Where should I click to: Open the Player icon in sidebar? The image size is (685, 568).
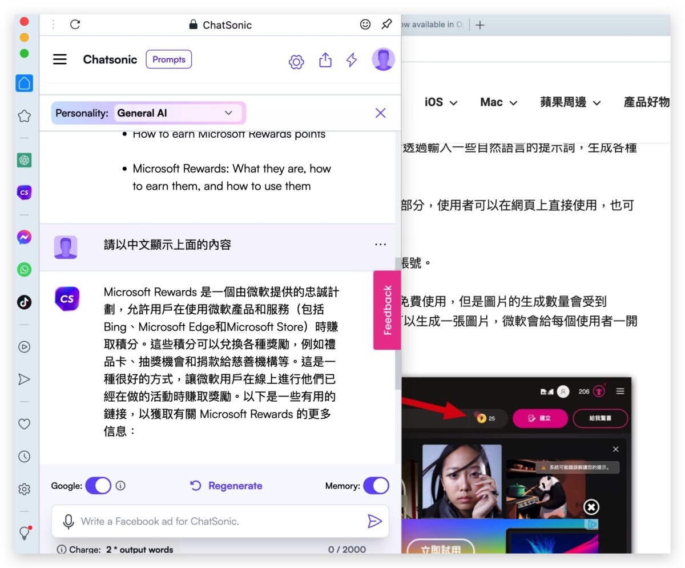[24, 347]
